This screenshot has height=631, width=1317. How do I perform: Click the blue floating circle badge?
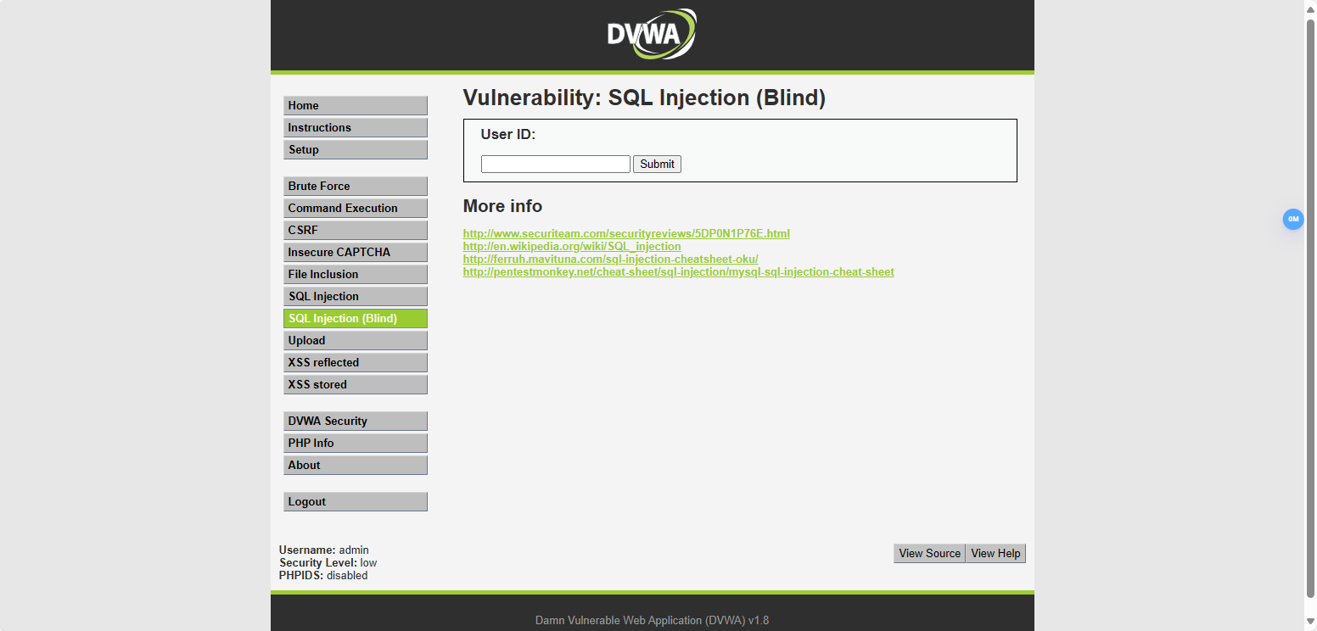[1292, 219]
